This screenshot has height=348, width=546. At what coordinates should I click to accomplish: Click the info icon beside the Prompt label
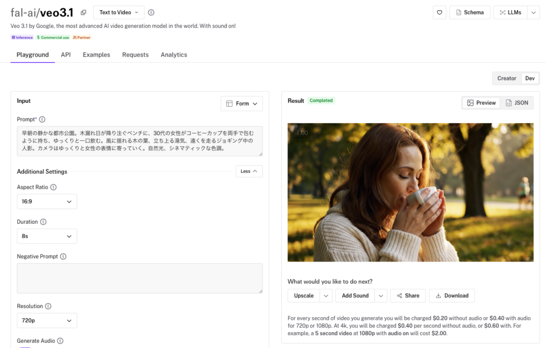point(42,120)
